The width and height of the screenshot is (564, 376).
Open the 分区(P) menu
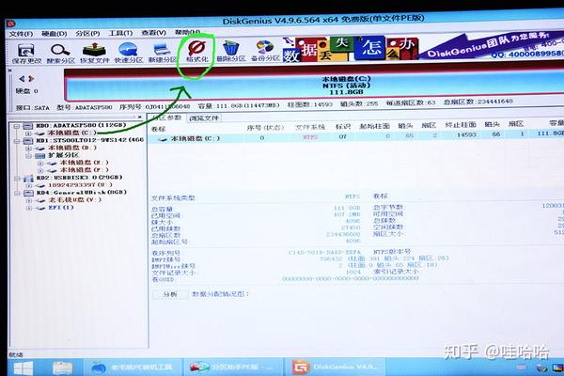coord(87,33)
